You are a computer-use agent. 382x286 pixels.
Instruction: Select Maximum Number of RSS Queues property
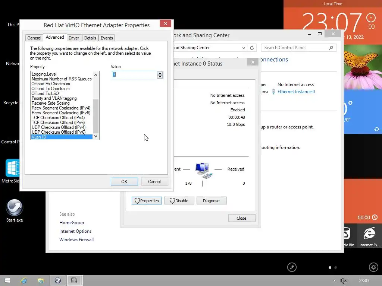62,79
